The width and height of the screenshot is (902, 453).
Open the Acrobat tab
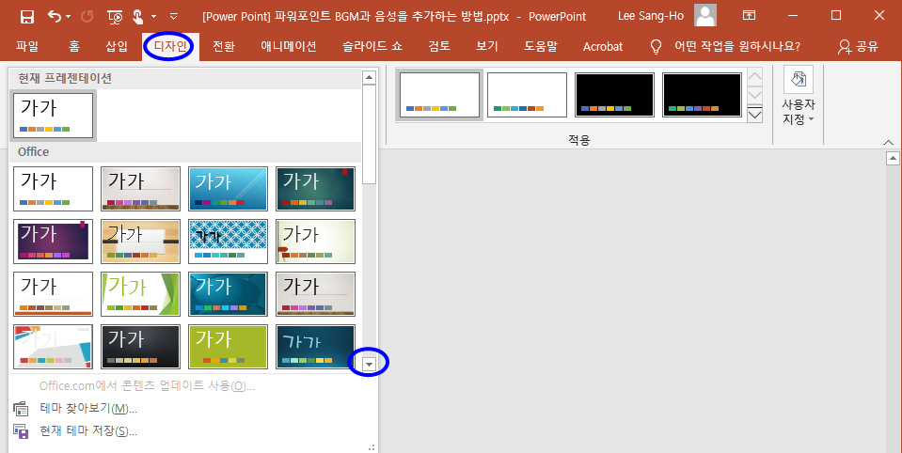pyautogui.click(x=603, y=47)
